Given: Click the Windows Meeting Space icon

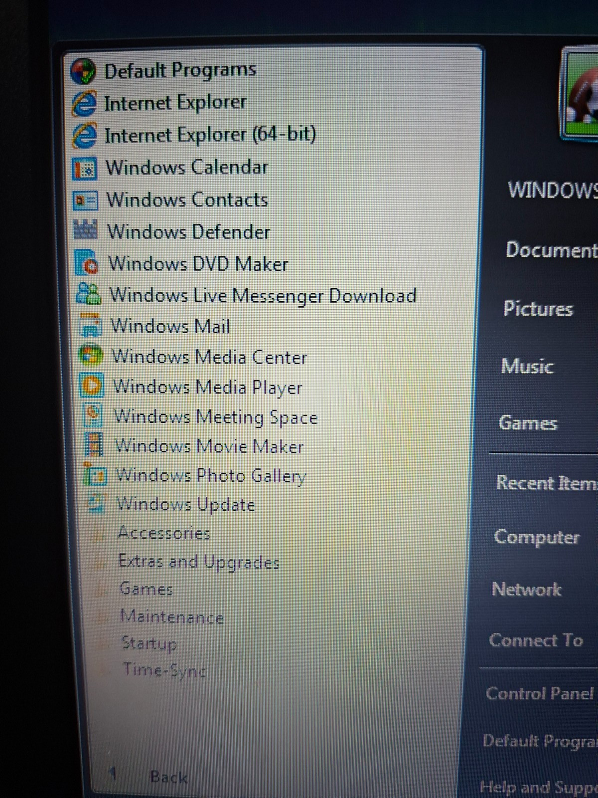Looking at the screenshot, I should point(94,415).
